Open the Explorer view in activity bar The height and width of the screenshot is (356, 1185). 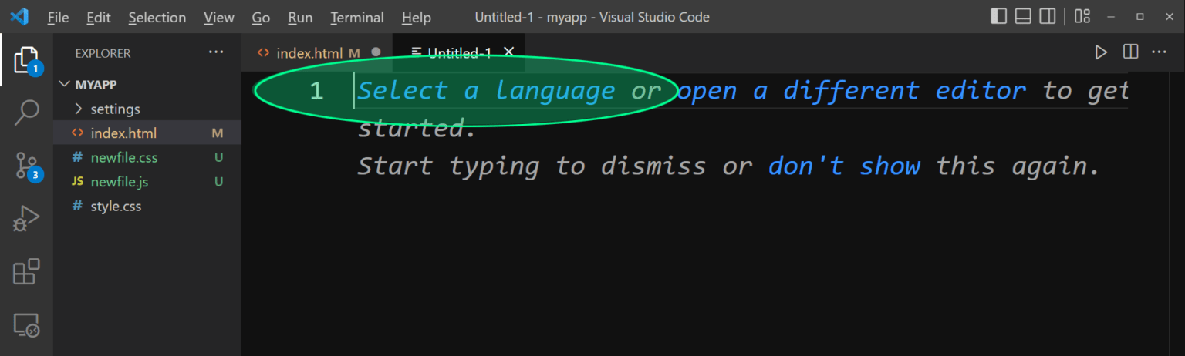point(26,61)
